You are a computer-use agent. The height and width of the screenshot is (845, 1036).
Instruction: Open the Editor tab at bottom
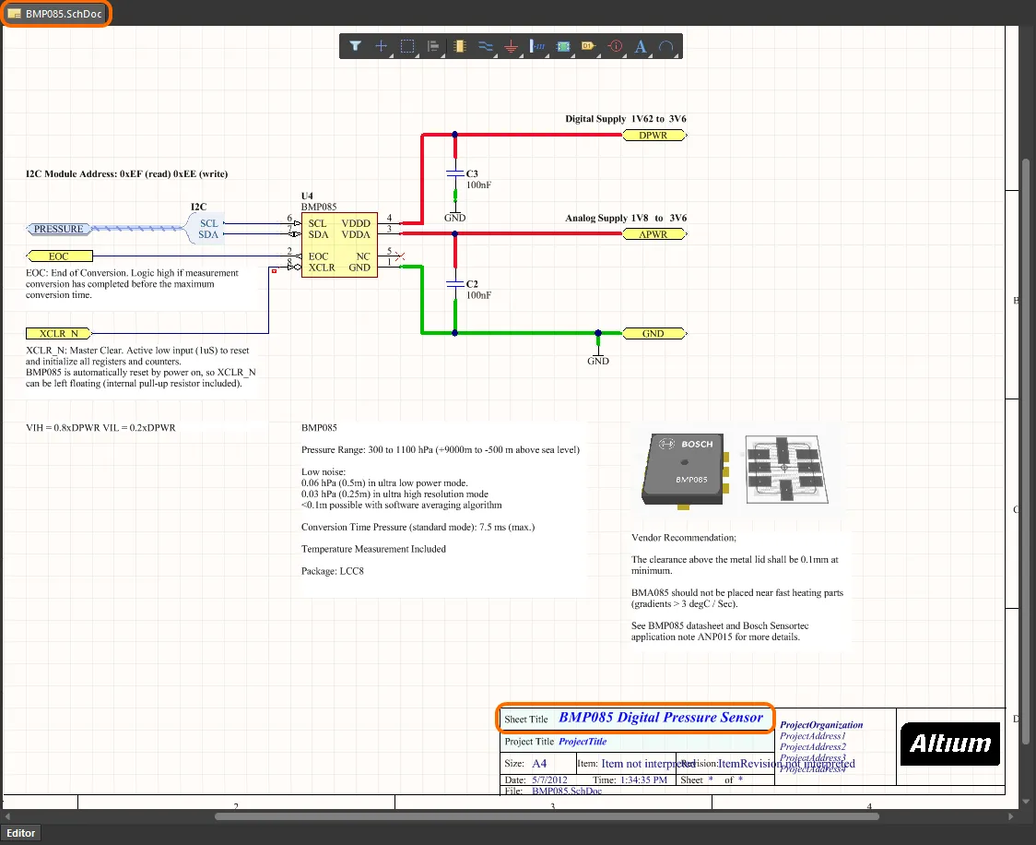21,833
